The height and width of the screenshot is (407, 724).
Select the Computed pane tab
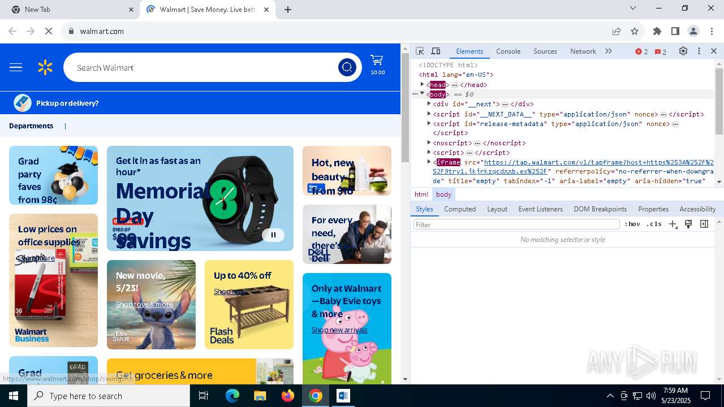(x=460, y=209)
